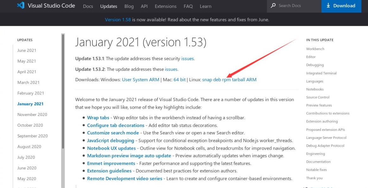The width and height of the screenshot is (368, 188).
Task: Open the October 2020 release notes
Action: pyautogui.click(x=30, y=125)
